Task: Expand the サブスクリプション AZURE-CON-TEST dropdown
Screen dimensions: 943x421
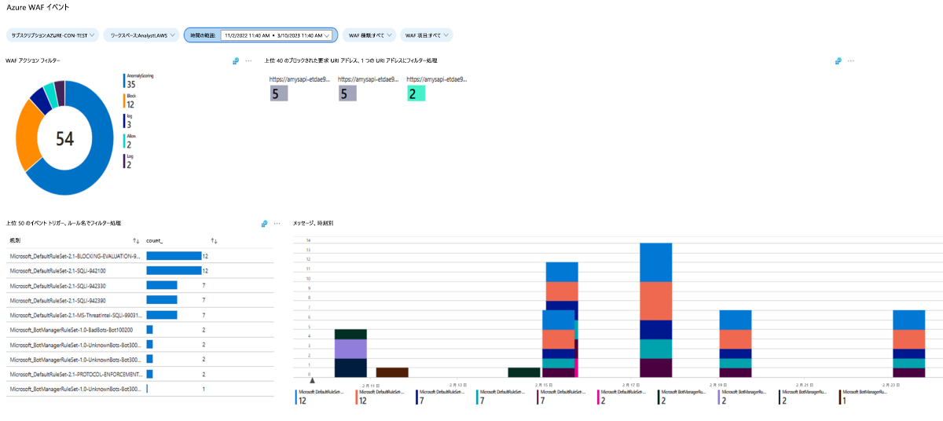Action: pos(53,35)
